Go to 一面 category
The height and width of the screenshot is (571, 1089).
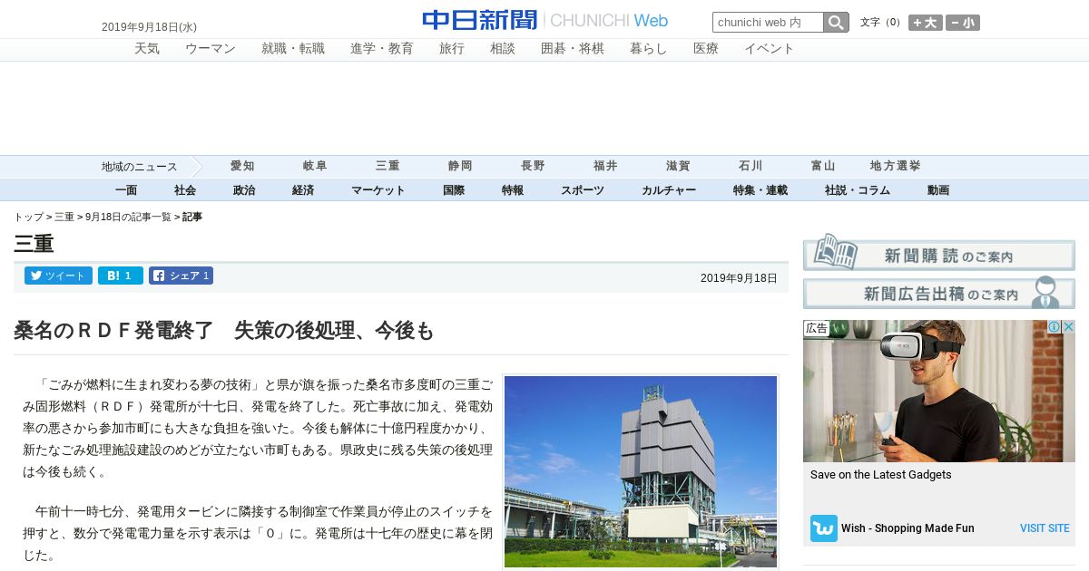pos(126,190)
